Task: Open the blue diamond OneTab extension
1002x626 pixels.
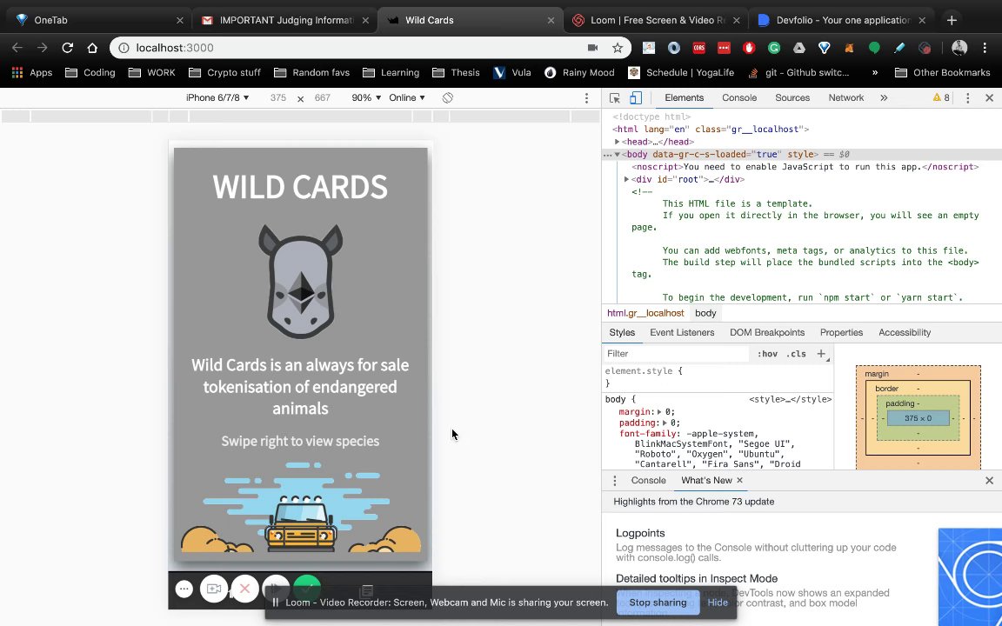Action: 825,48
